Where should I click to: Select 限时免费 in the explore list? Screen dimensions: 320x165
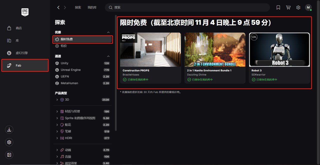[x=83, y=39]
